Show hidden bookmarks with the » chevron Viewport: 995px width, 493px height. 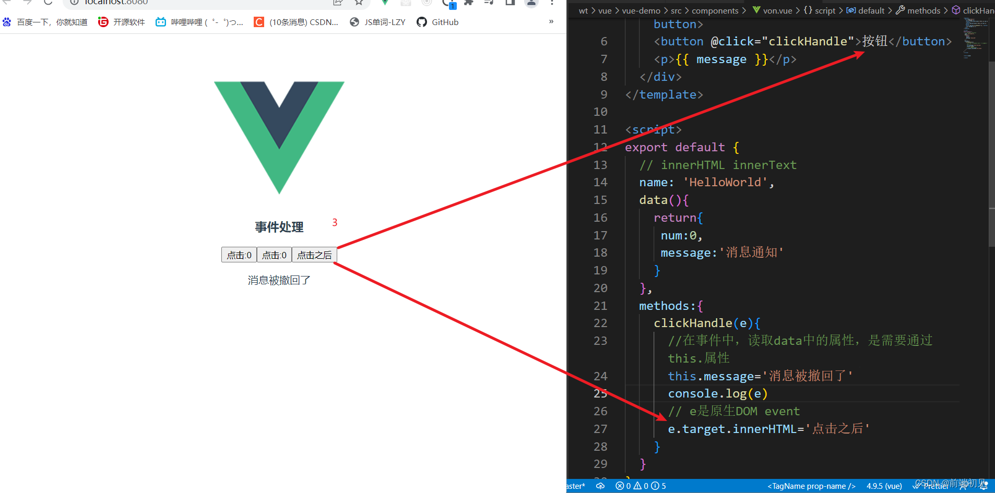551,21
